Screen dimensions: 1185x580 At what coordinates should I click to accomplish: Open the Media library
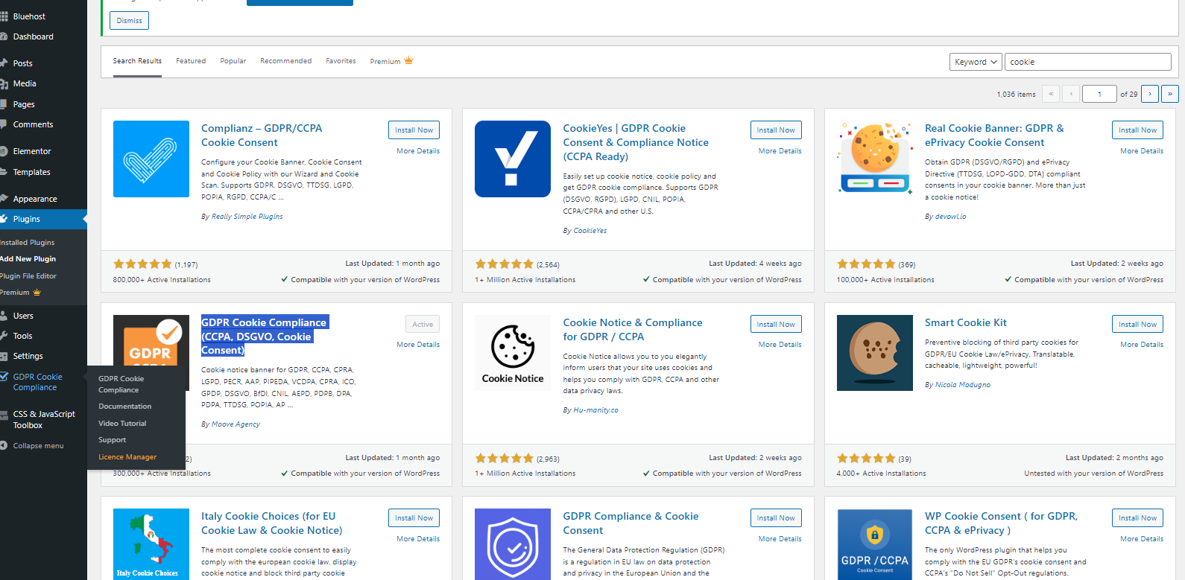click(24, 83)
